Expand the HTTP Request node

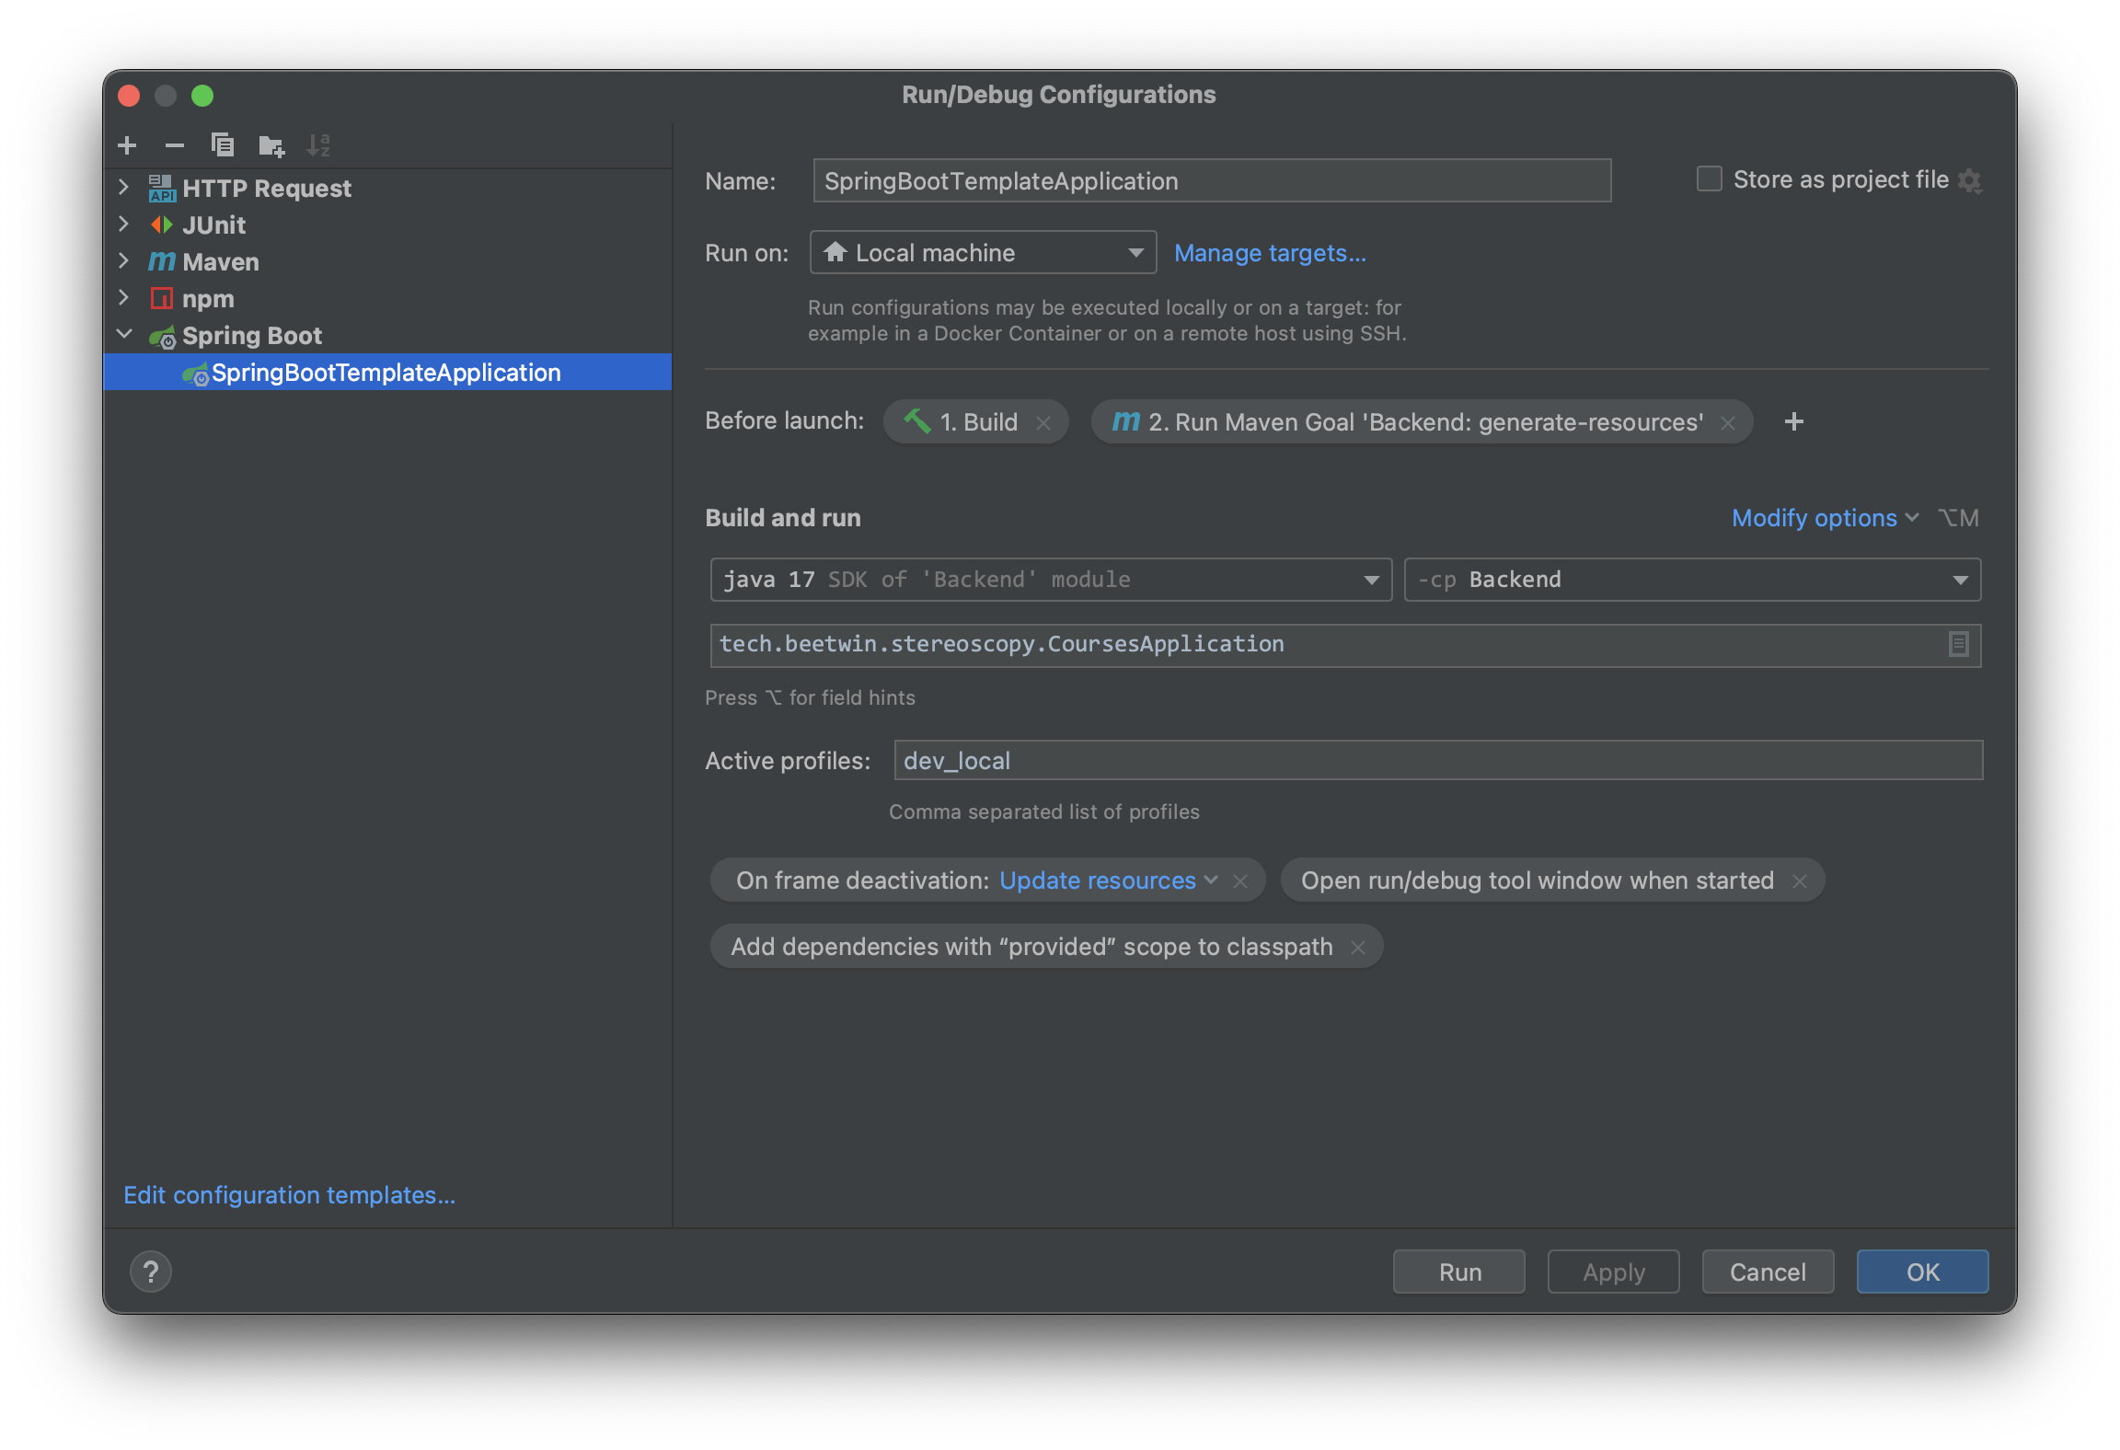[x=124, y=188]
